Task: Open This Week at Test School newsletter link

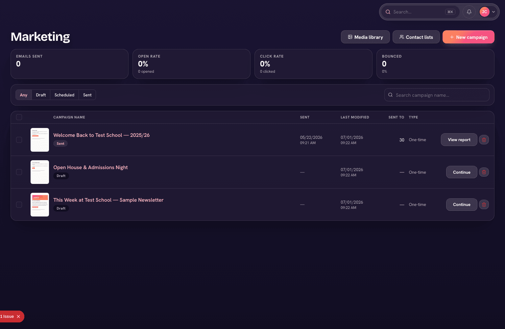Action: click(x=108, y=200)
